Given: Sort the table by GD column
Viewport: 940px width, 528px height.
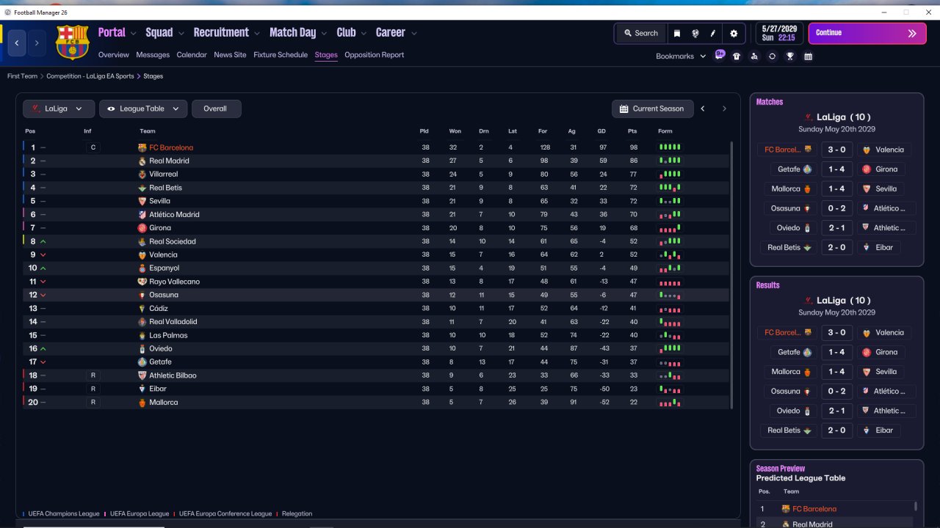Looking at the screenshot, I should (601, 131).
